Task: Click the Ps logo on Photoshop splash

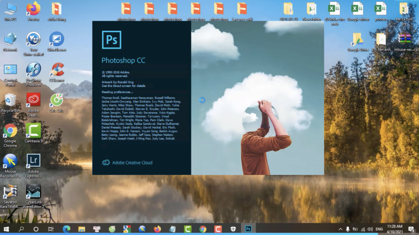Action: coord(111,40)
